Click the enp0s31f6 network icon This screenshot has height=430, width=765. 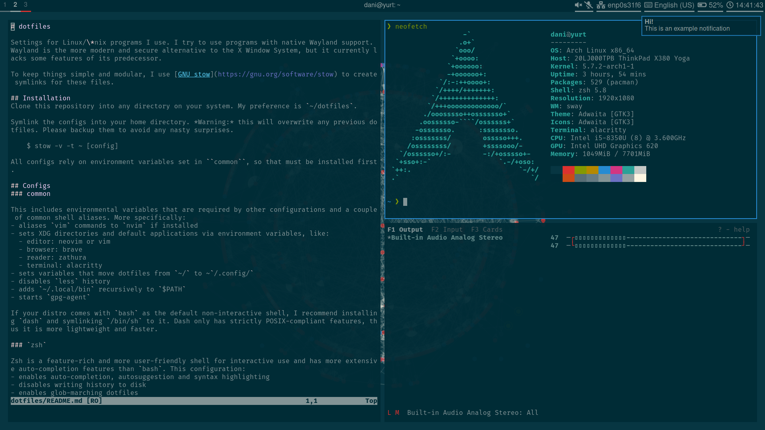(601, 5)
